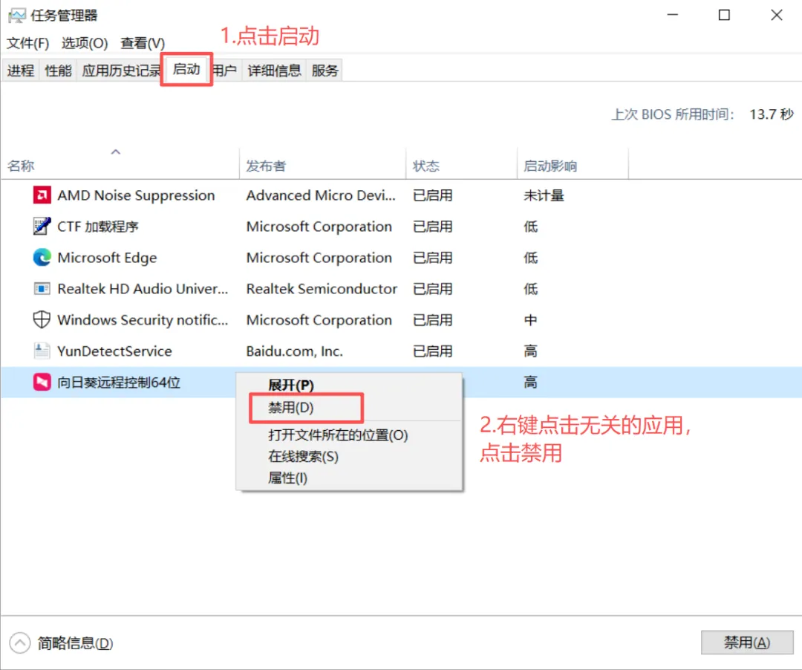
Task: Choose 打开文件所在的位置(O) in context menu
Action: click(x=350, y=435)
